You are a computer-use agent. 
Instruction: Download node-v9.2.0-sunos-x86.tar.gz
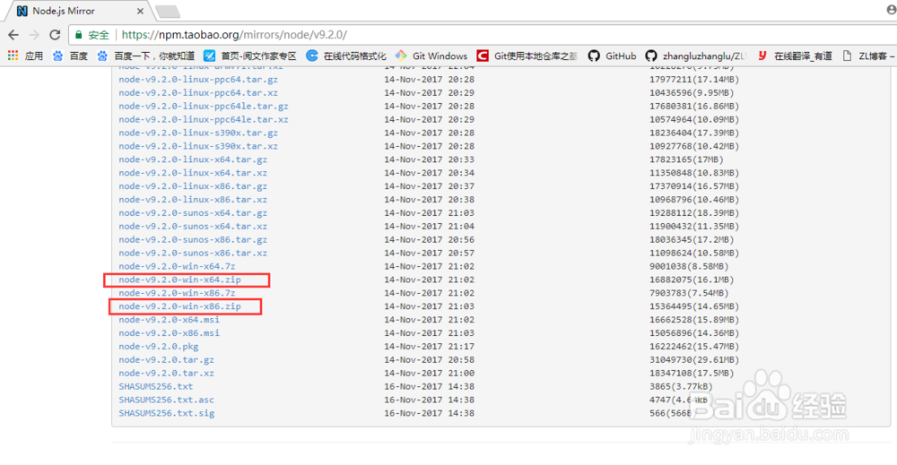coord(193,239)
